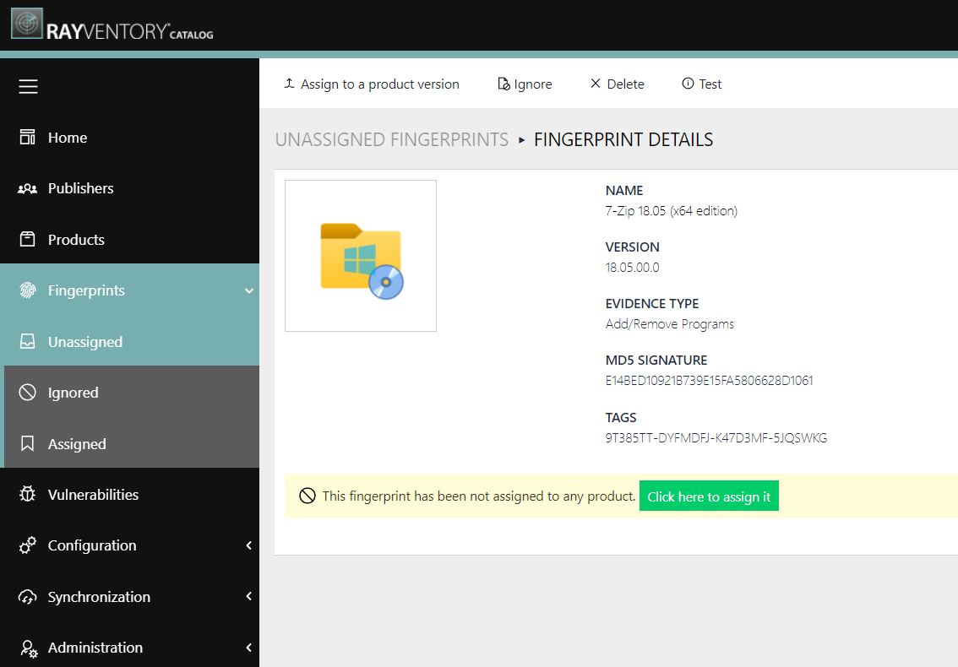Image resolution: width=958 pixels, height=667 pixels.
Task: Click the 7-Zip installer folder thumbnail
Action: 360,255
